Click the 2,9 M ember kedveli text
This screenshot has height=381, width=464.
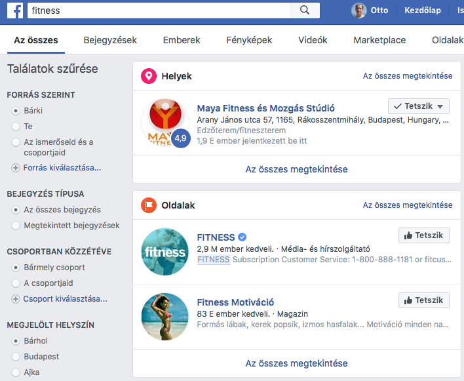[x=235, y=249]
